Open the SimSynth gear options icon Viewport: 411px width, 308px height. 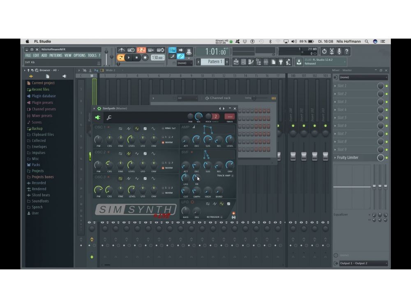99,108
